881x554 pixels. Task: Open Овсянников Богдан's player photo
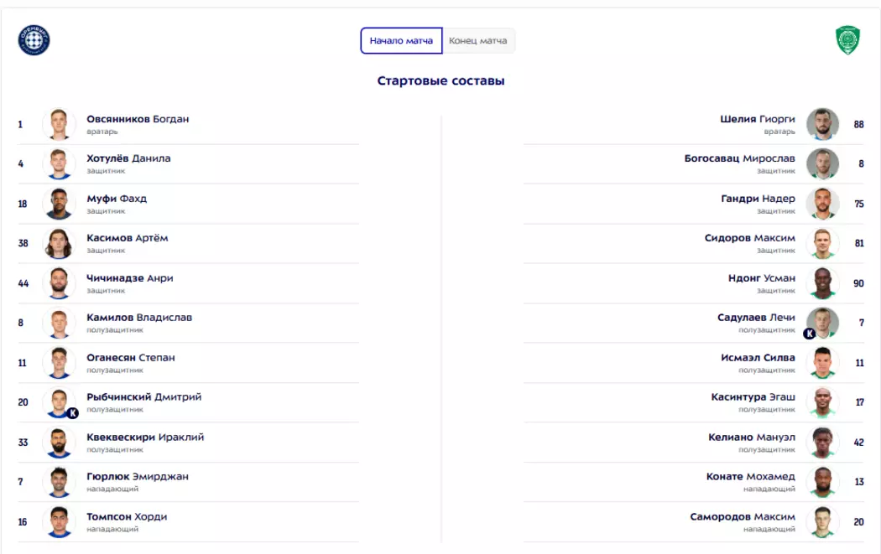click(x=59, y=124)
